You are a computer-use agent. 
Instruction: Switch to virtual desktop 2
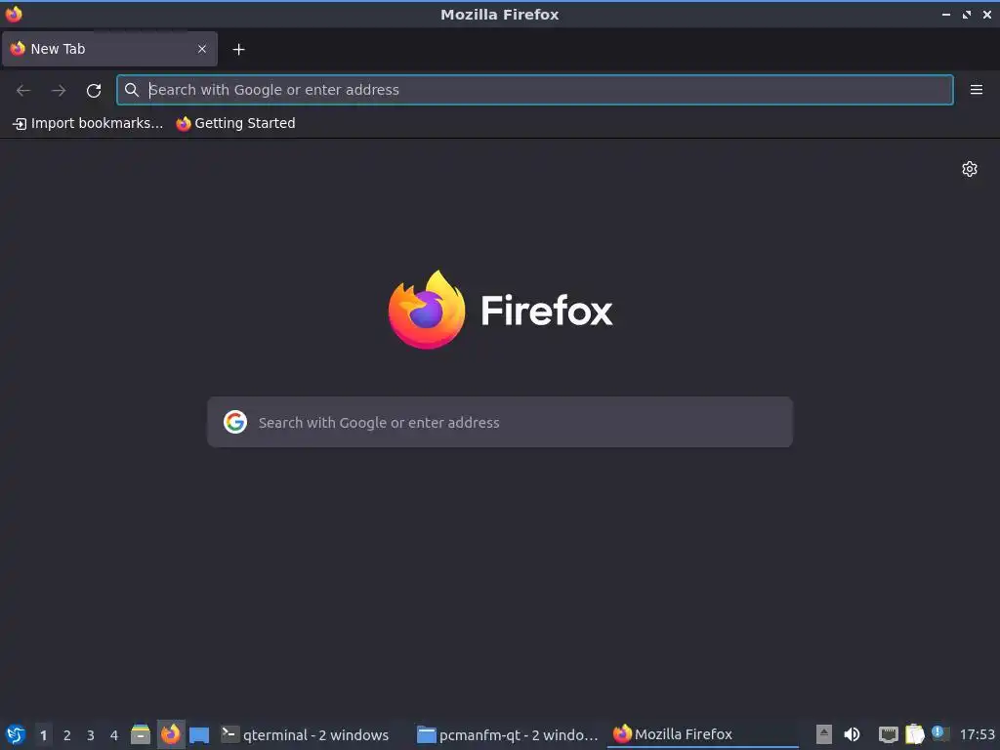67,735
